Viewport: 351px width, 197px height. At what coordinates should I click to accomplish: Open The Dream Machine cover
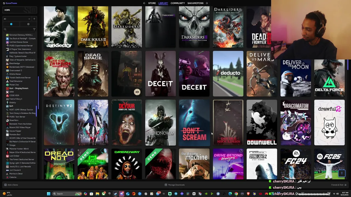(x=194, y=164)
